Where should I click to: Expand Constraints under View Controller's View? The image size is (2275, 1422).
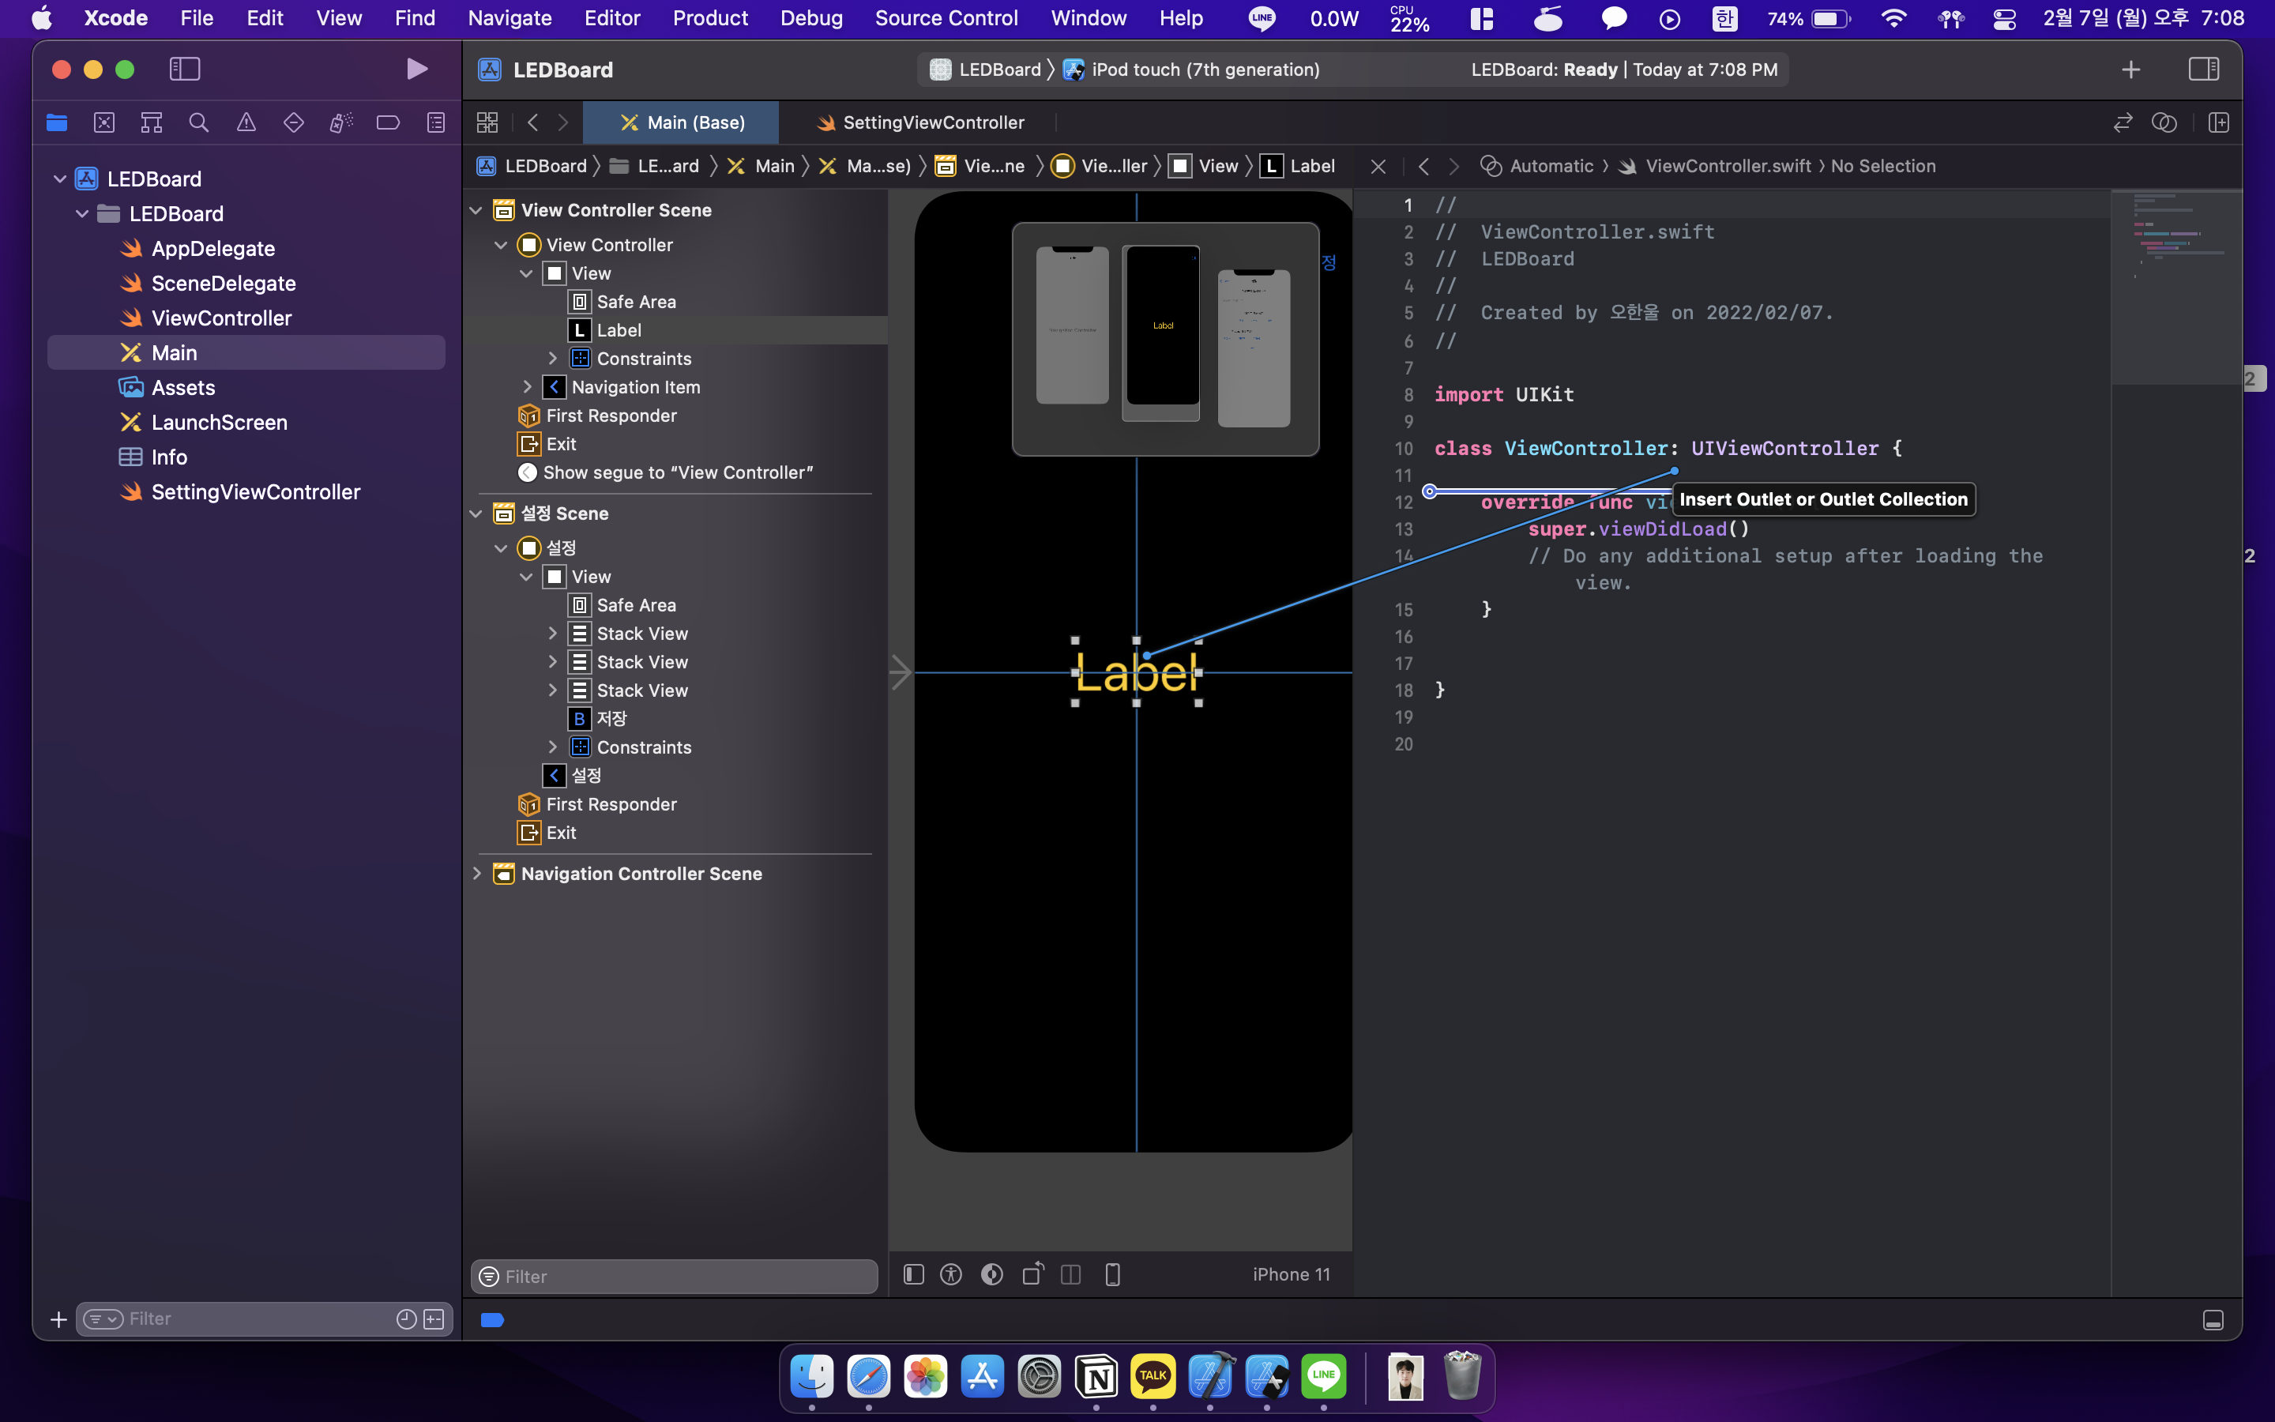[x=553, y=359]
